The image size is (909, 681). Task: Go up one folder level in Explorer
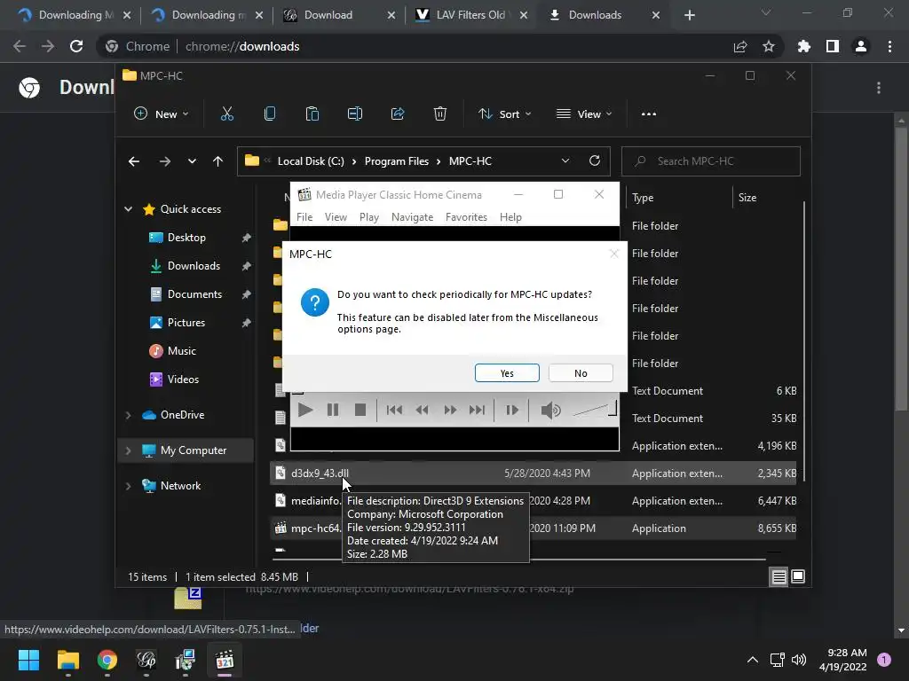pos(218,161)
